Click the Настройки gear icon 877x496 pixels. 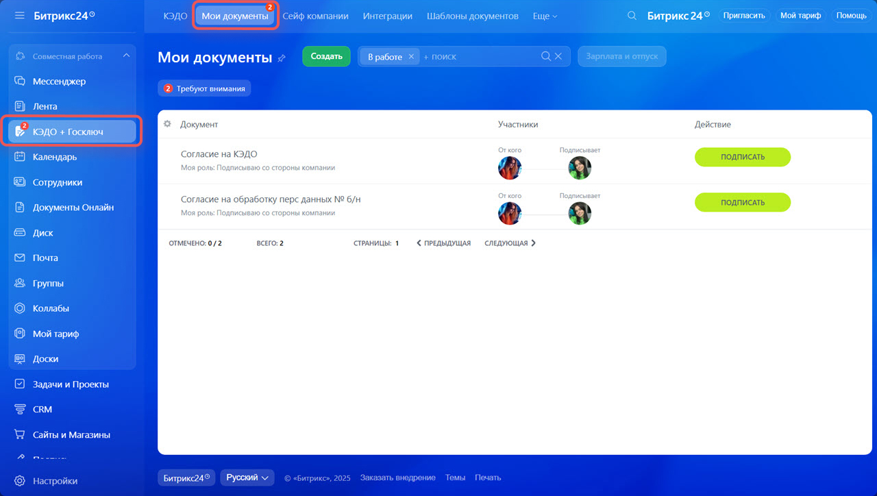(20, 481)
